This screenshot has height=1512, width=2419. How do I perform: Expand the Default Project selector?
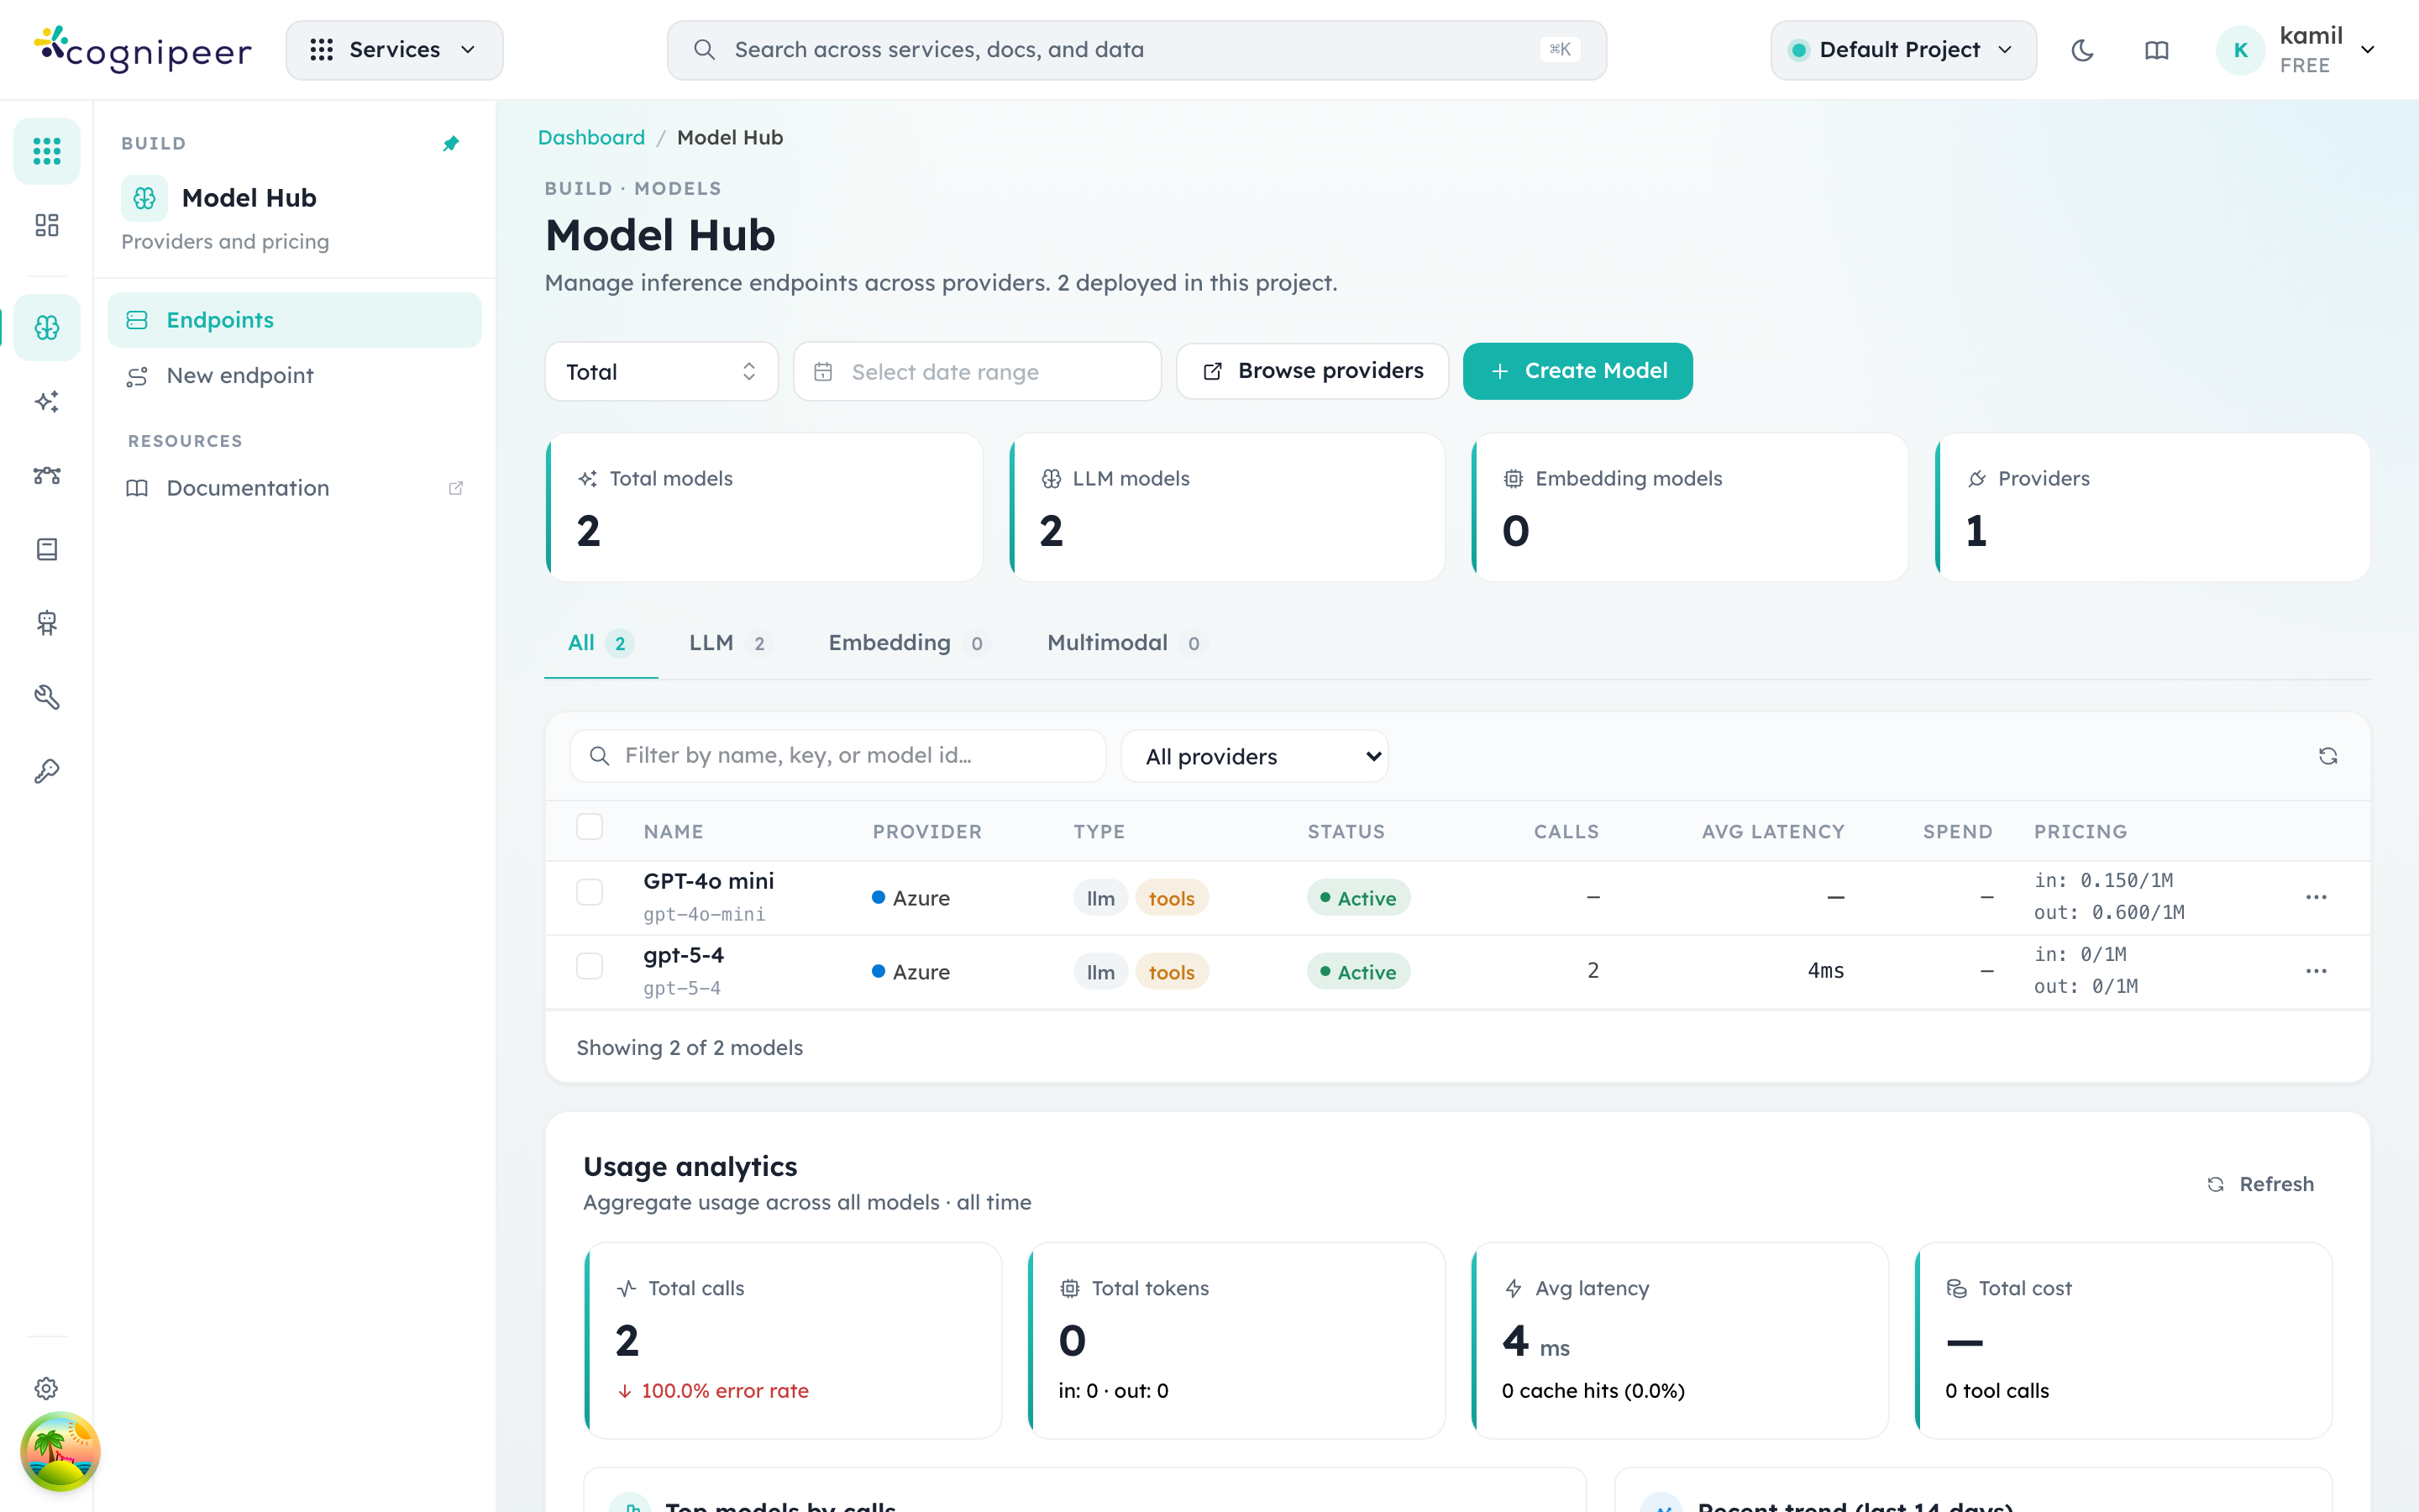(x=1903, y=50)
